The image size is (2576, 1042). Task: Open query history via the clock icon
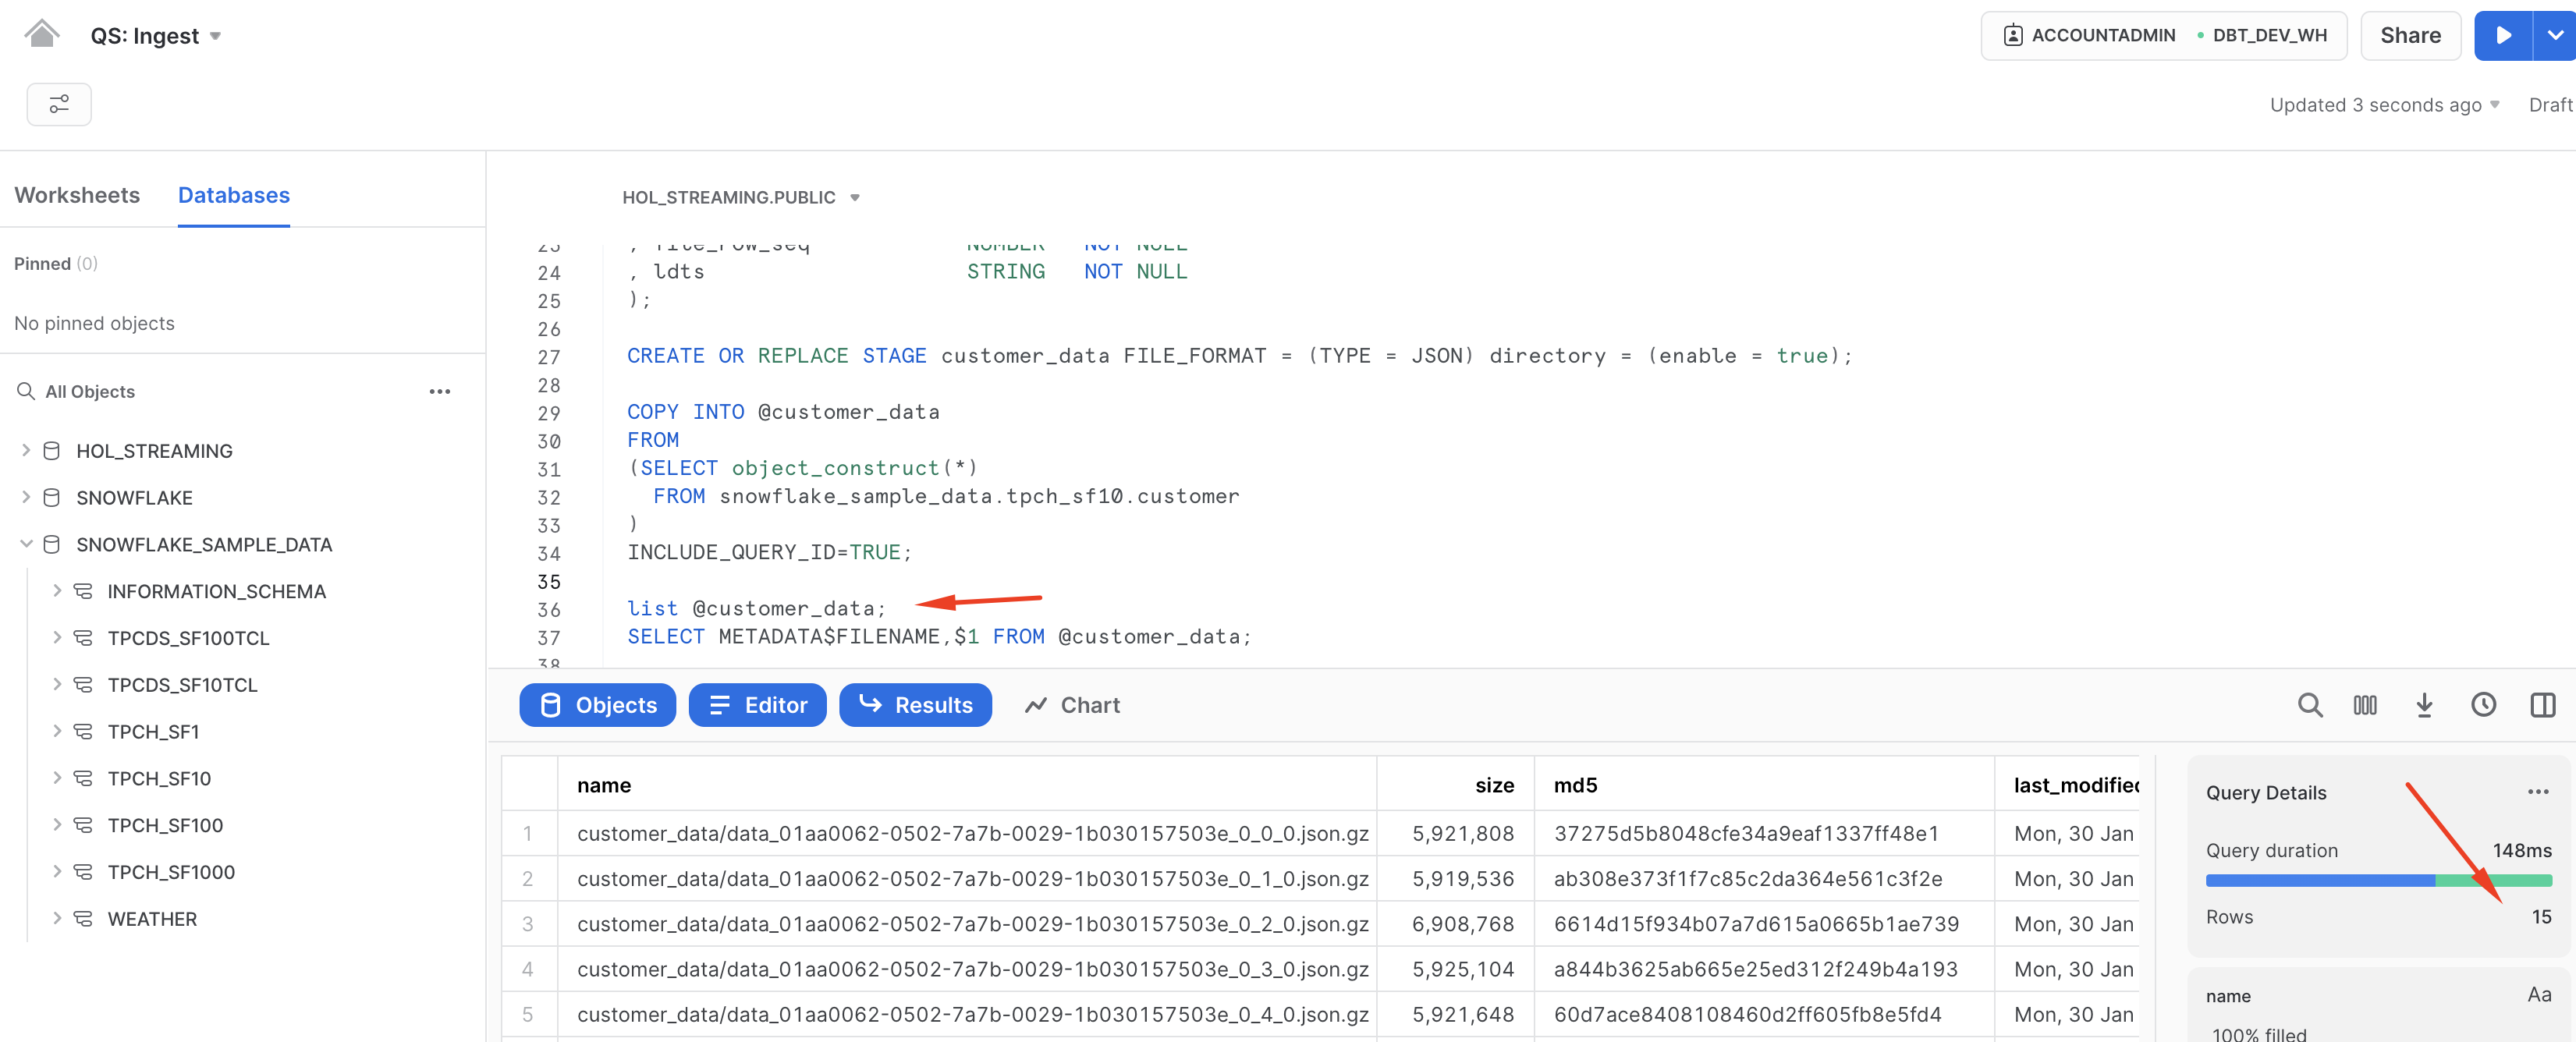(x=2484, y=705)
